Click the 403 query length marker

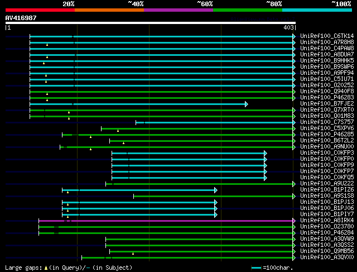(288, 27)
